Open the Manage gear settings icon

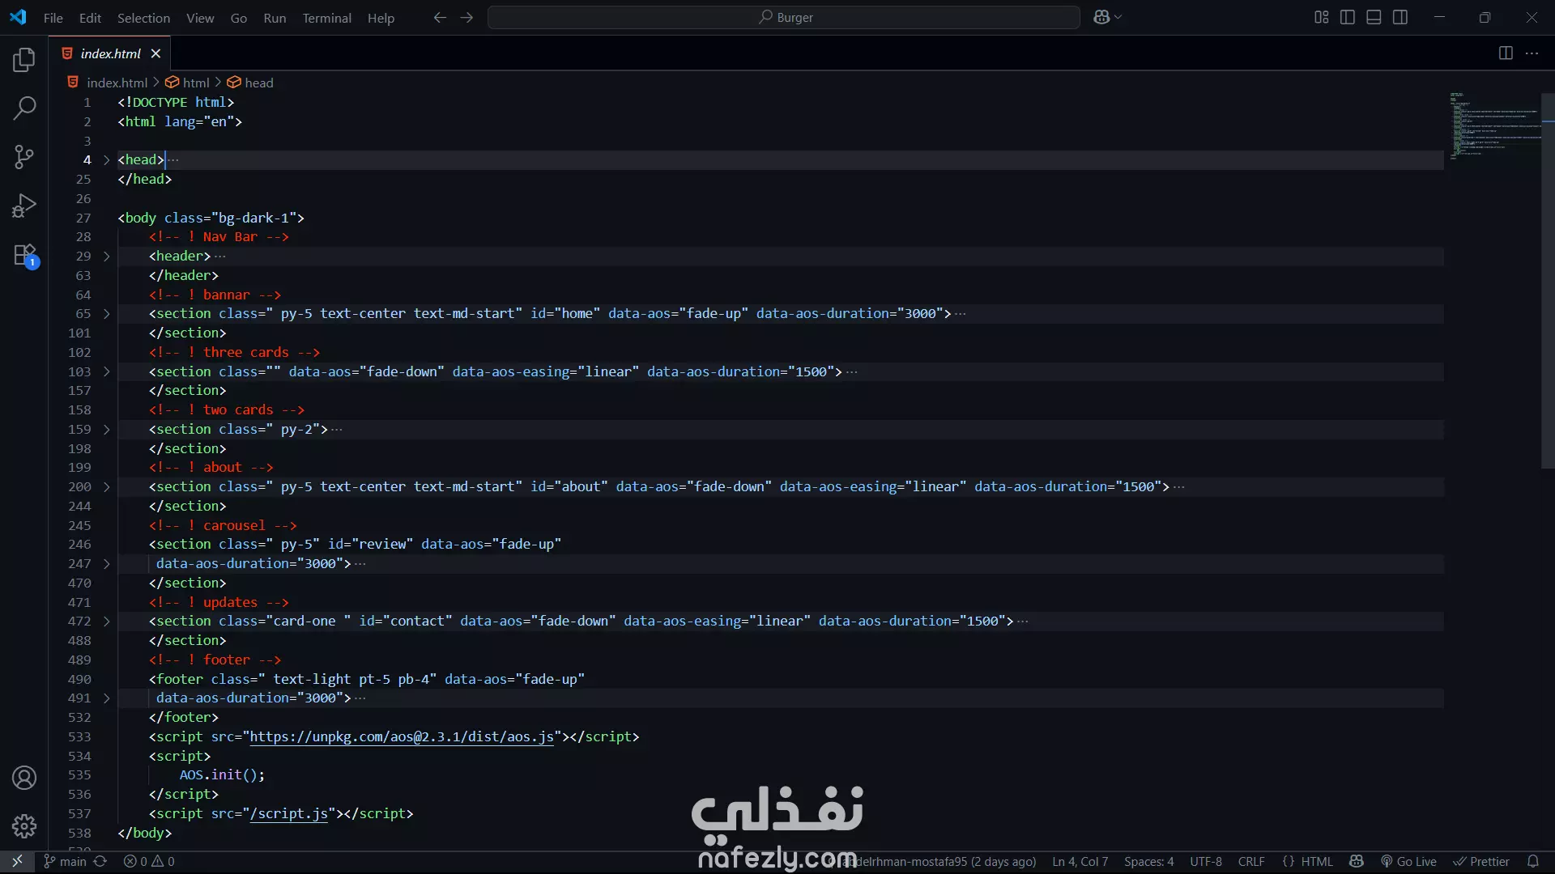(x=24, y=826)
